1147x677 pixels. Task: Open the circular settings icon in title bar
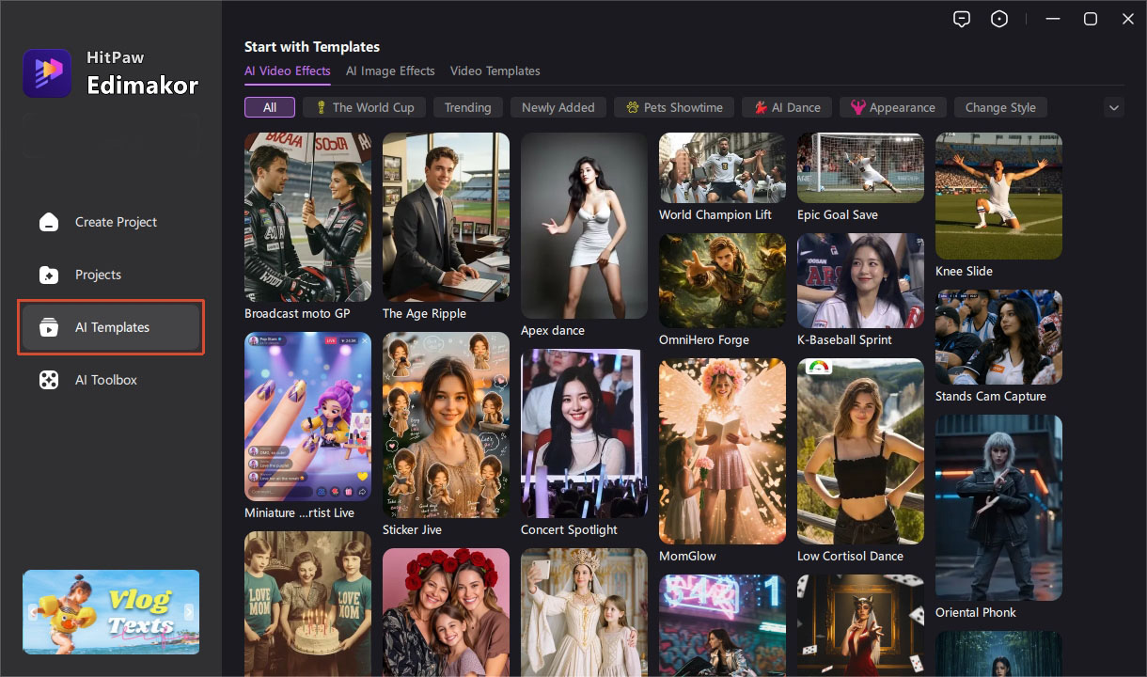1000,19
